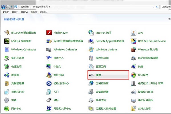Open the BitLocker drive encryption icon

[7, 33]
